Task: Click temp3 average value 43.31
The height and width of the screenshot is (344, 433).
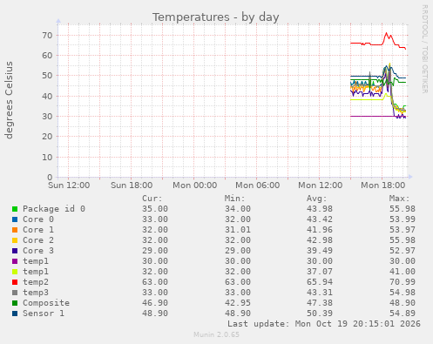Action: coord(320,293)
